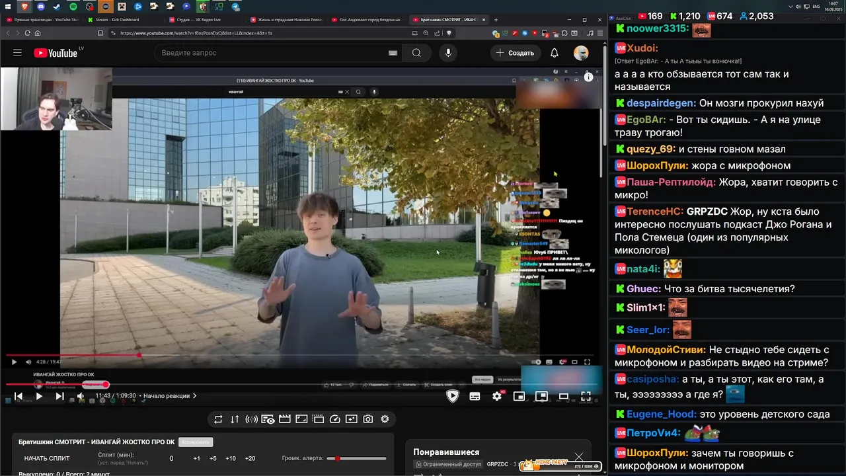Start voice search with microphone icon
Viewport: 846px width, 476px height.
click(448, 53)
